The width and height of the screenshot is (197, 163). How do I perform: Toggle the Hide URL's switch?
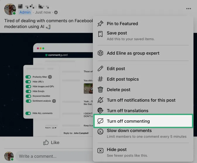pos(28,81)
